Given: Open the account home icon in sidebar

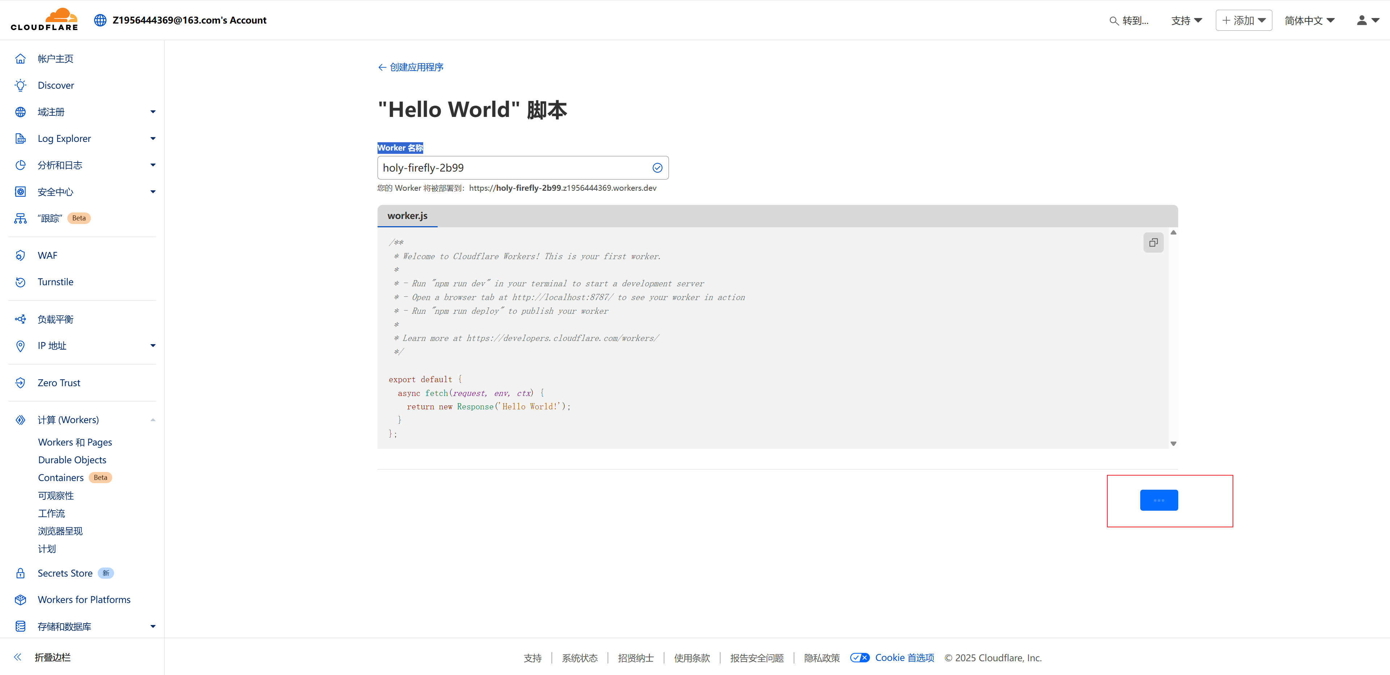Looking at the screenshot, I should point(21,59).
